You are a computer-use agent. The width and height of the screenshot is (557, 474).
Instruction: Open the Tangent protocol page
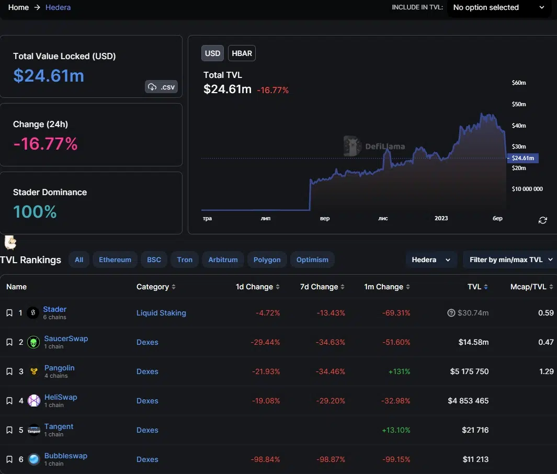click(x=59, y=426)
